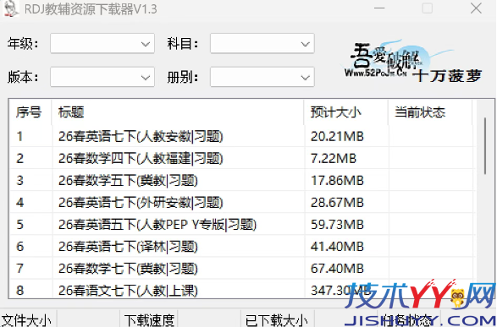Screen dimensions: 497x327
Task: Minimize the RDJ downloader window
Action: 379,8
